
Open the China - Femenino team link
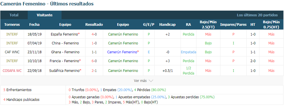pos(65,43)
